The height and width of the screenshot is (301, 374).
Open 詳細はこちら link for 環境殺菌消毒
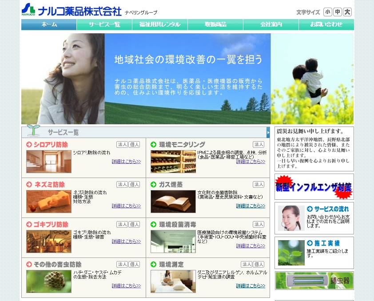click(251, 246)
